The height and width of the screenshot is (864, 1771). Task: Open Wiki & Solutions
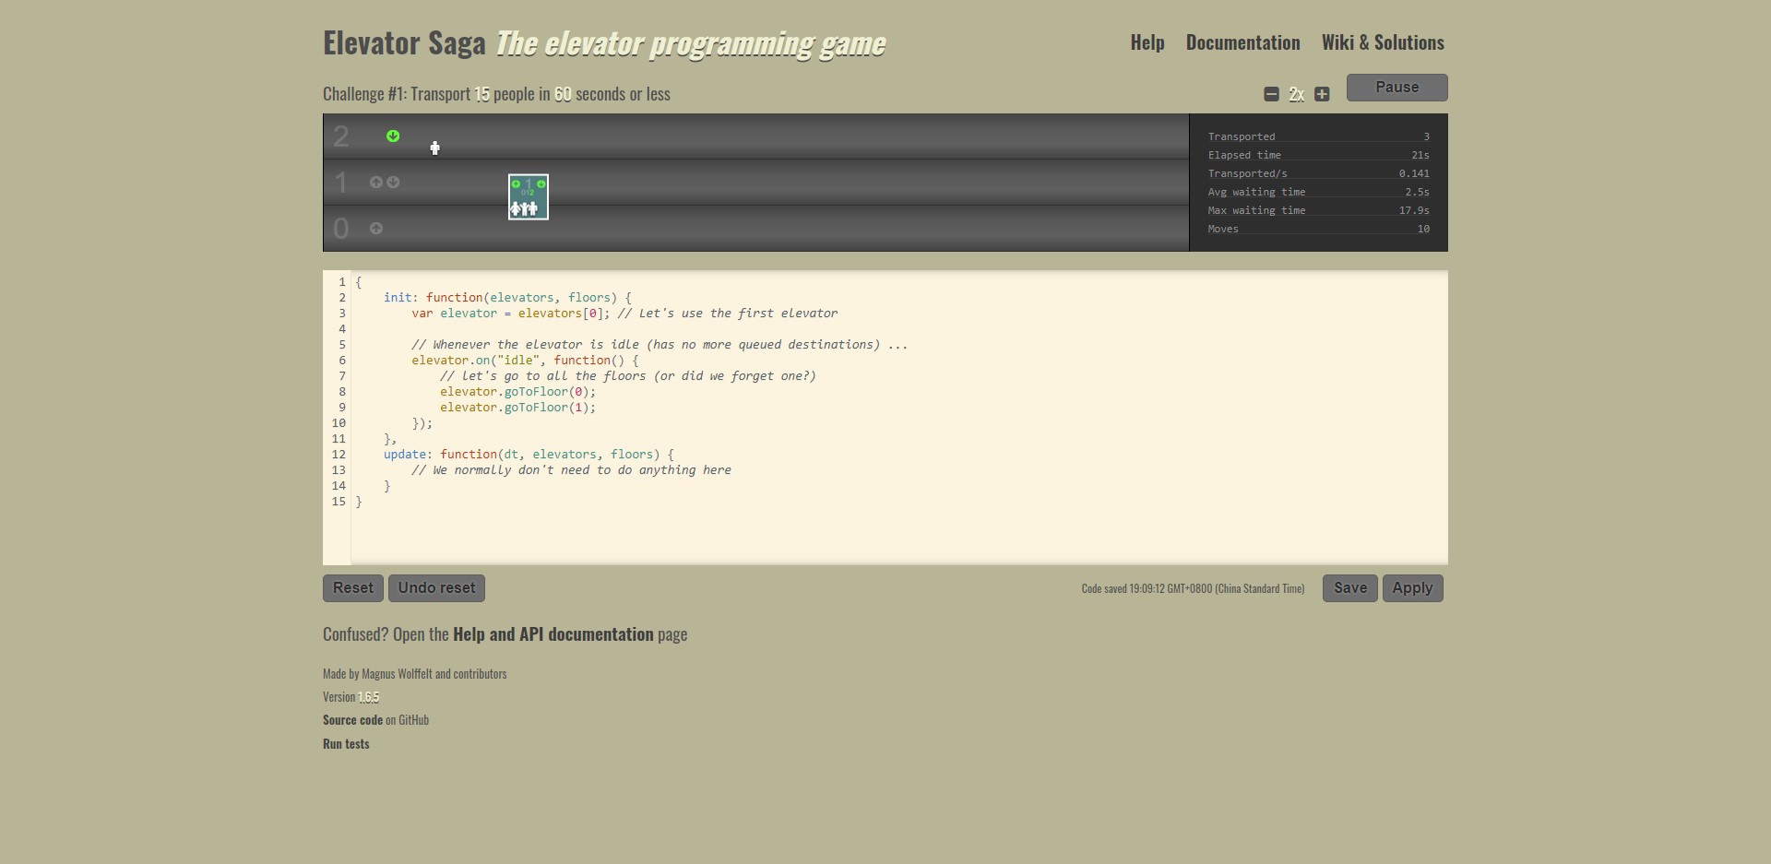pos(1383,42)
